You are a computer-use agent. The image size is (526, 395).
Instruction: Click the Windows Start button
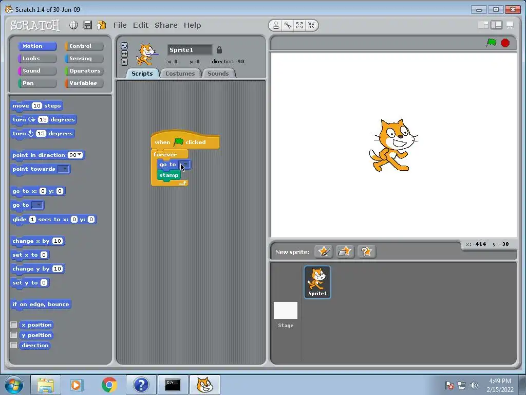click(13, 385)
